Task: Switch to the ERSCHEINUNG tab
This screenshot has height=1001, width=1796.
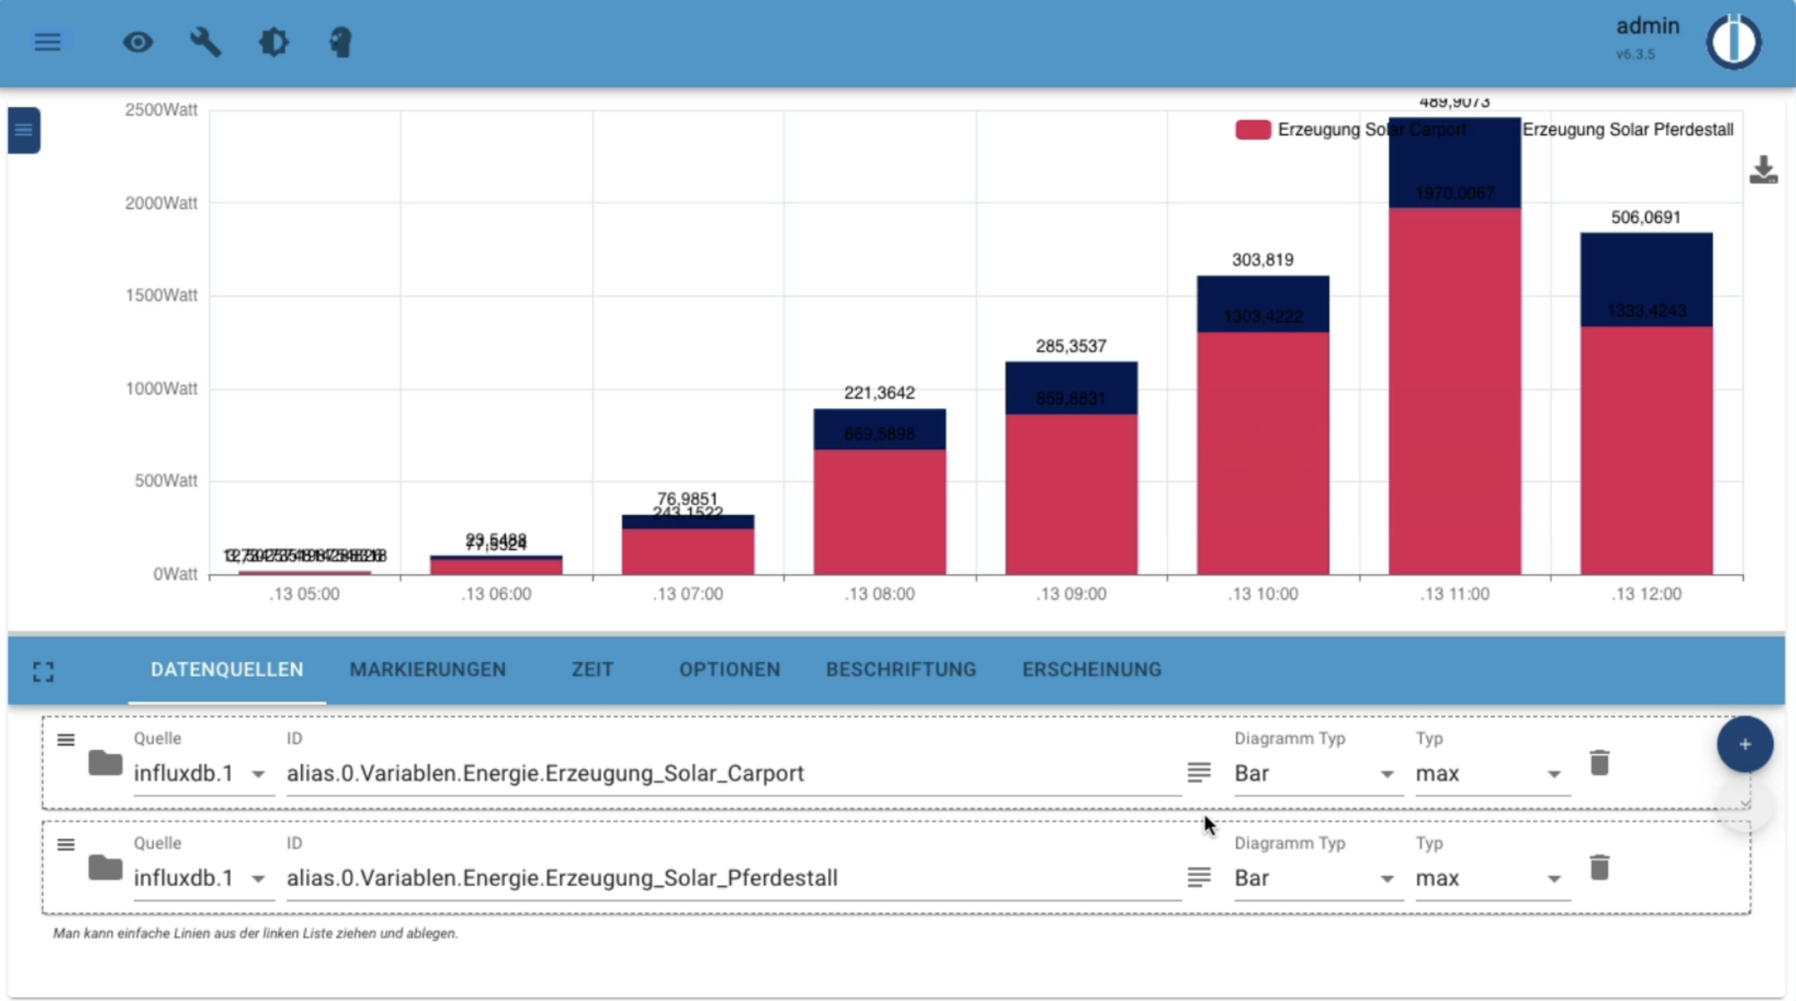Action: (x=1092, y=669)
